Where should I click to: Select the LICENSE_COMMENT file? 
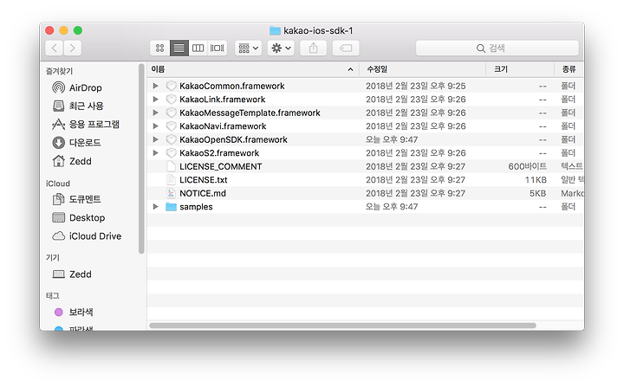(221, 166)
